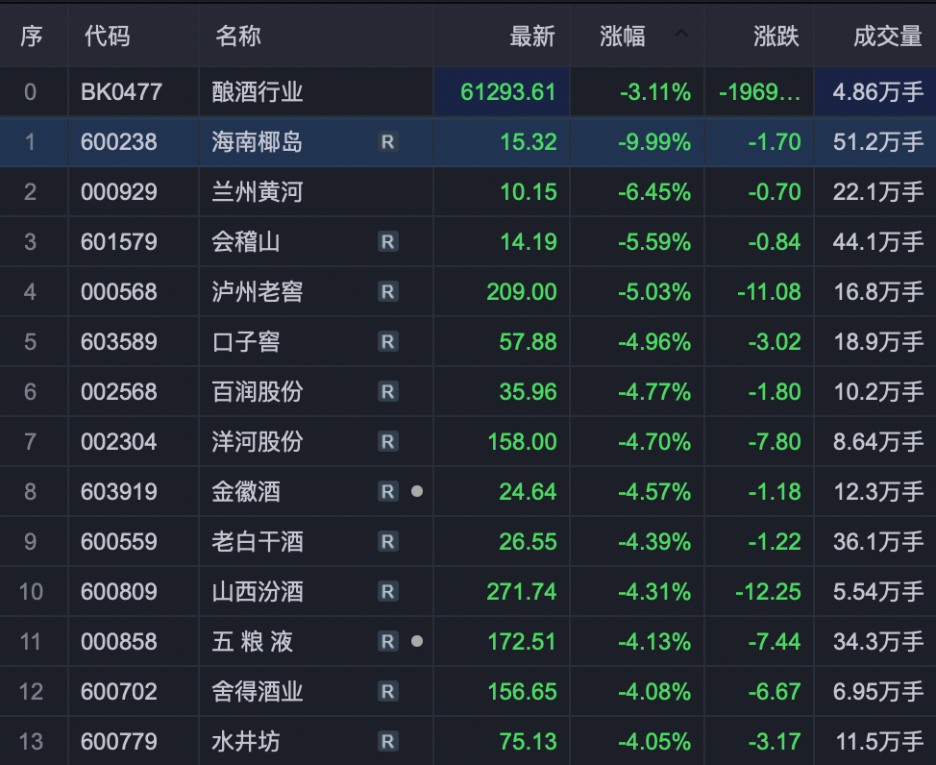
Task: Click the -12.25 change amount cell
Action: coord(768,592)
